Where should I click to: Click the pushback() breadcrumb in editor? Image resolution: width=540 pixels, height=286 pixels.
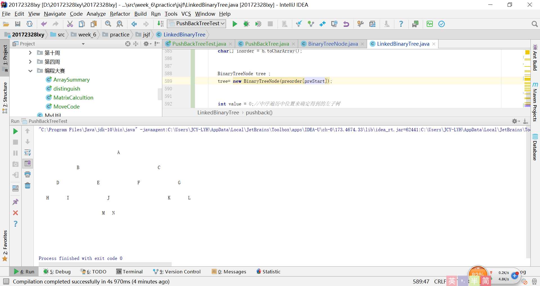[x=259, y=112]
